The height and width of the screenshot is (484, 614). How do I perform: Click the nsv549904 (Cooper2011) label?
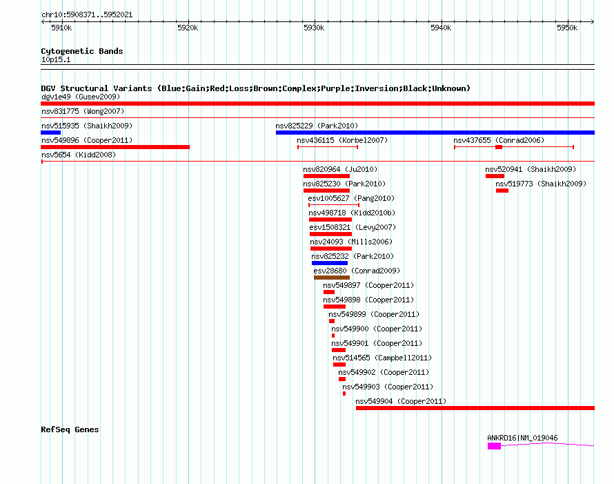tap(401, 401)
